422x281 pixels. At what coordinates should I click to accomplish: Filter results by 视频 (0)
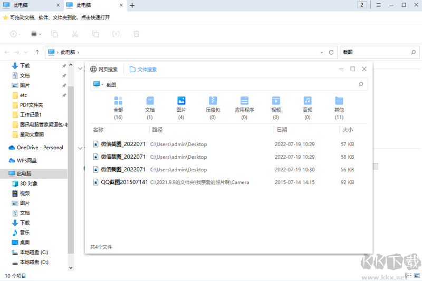coord(276,108)
